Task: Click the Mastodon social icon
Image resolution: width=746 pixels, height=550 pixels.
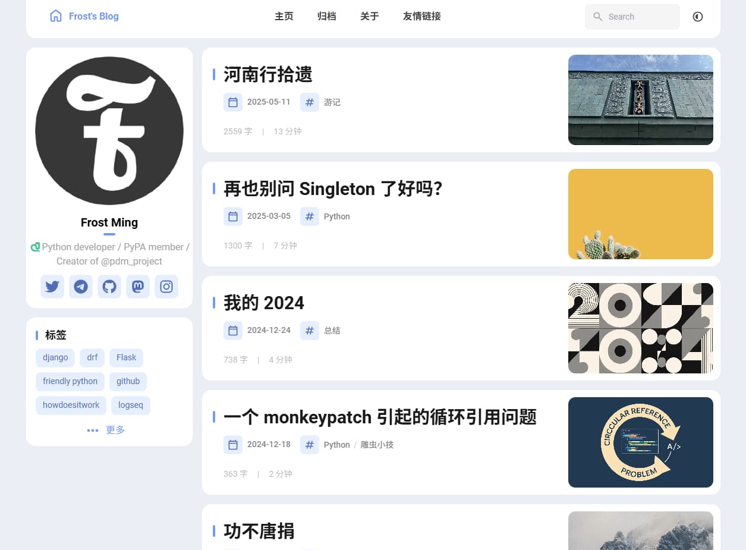Action: pos(138,287)
